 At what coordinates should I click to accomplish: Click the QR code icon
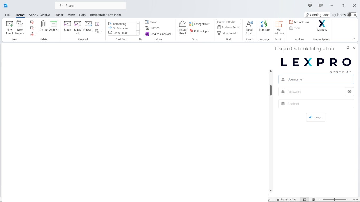coord(321,6)
